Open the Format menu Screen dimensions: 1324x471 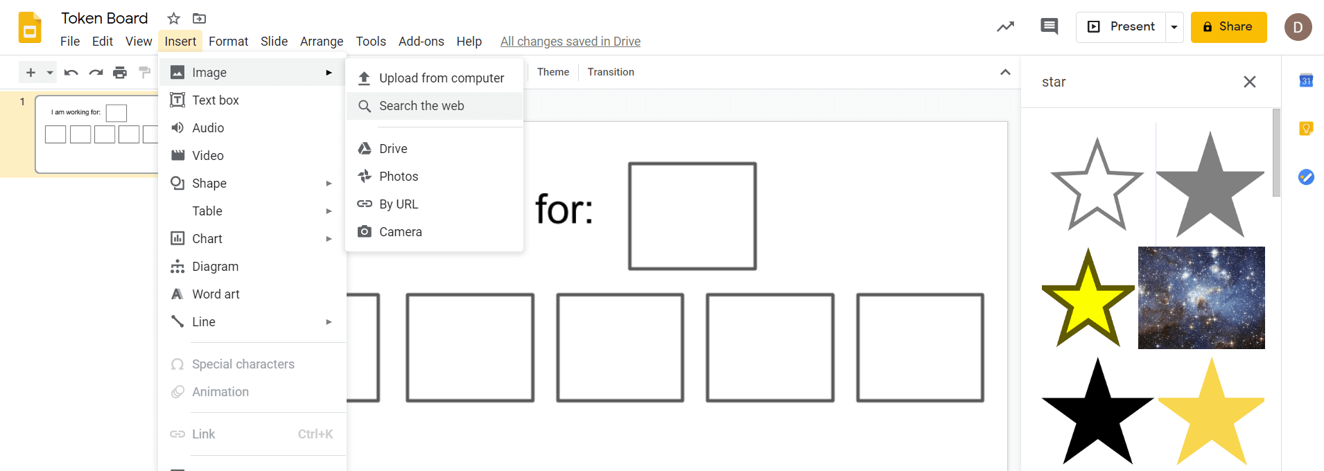click(x=228, y=41)
